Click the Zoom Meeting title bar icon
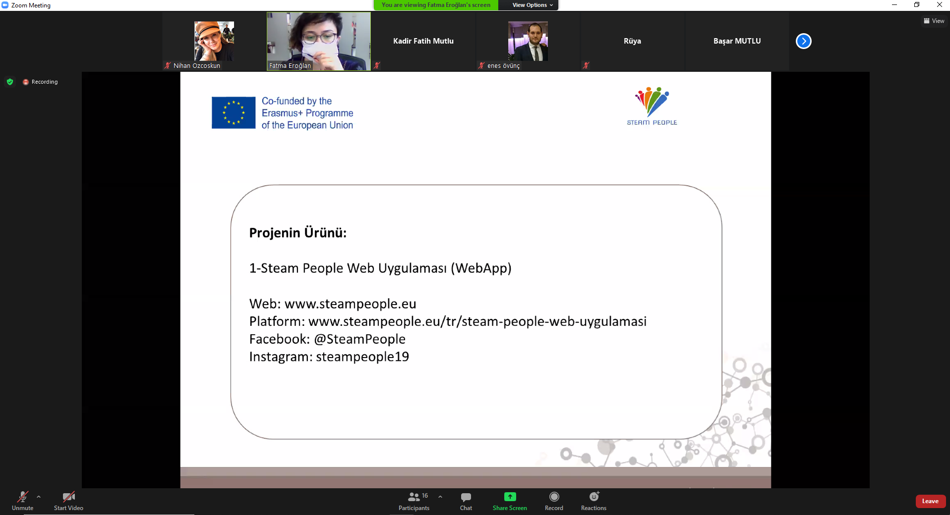Screen dimensions: 950x515 click(5, 5)
